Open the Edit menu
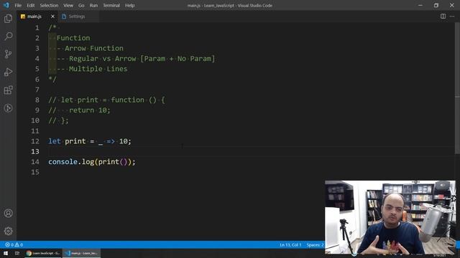This screenshot has width=460, height=258. [x=30, y=5]
